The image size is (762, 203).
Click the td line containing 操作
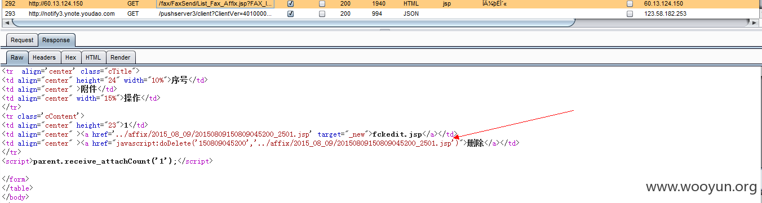tap(81, 98)
